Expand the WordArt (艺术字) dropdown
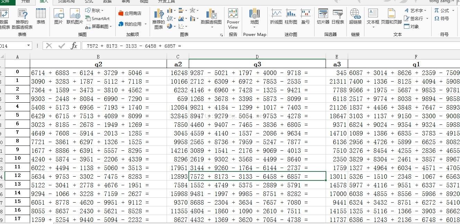 426,11
